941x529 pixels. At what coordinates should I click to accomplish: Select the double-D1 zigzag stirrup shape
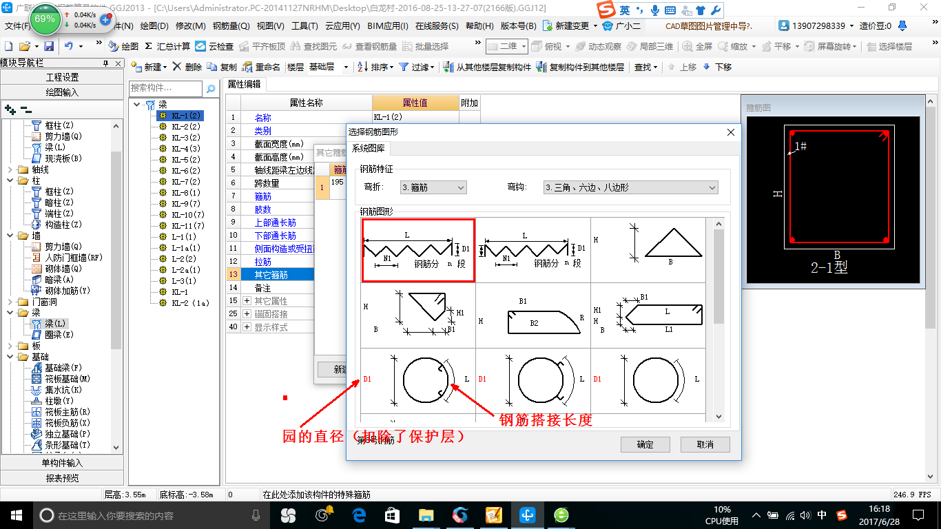(x=533, y=250)
